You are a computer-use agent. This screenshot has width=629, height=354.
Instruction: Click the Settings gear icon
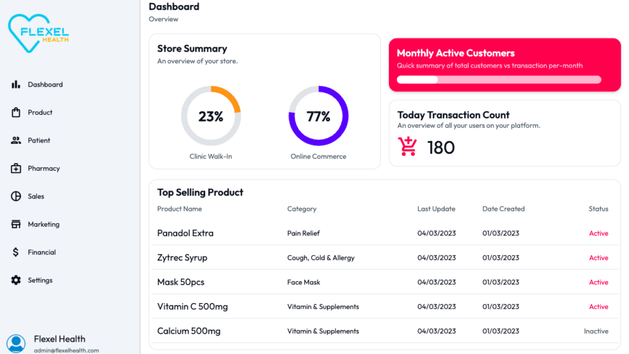click(16, 280)
